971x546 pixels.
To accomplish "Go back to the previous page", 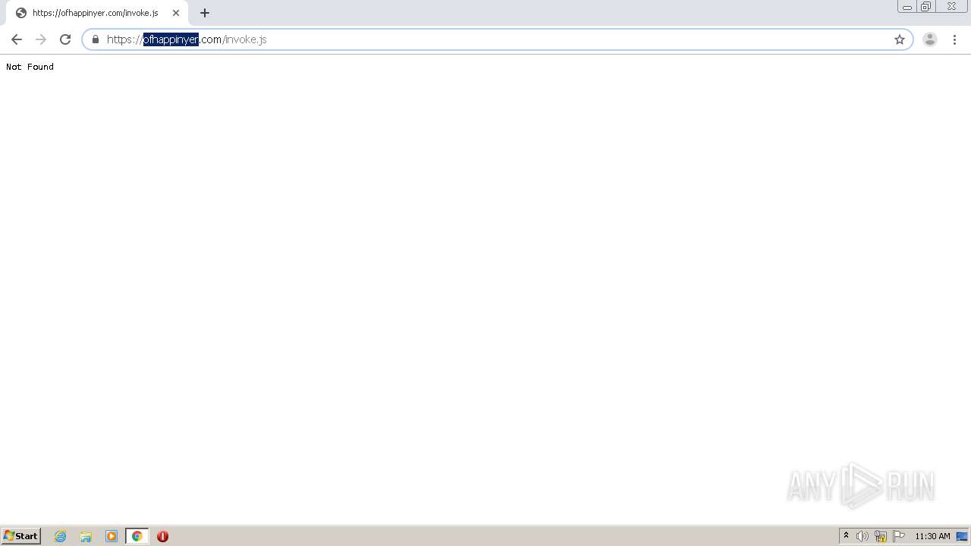I will (x=17, y=39).
